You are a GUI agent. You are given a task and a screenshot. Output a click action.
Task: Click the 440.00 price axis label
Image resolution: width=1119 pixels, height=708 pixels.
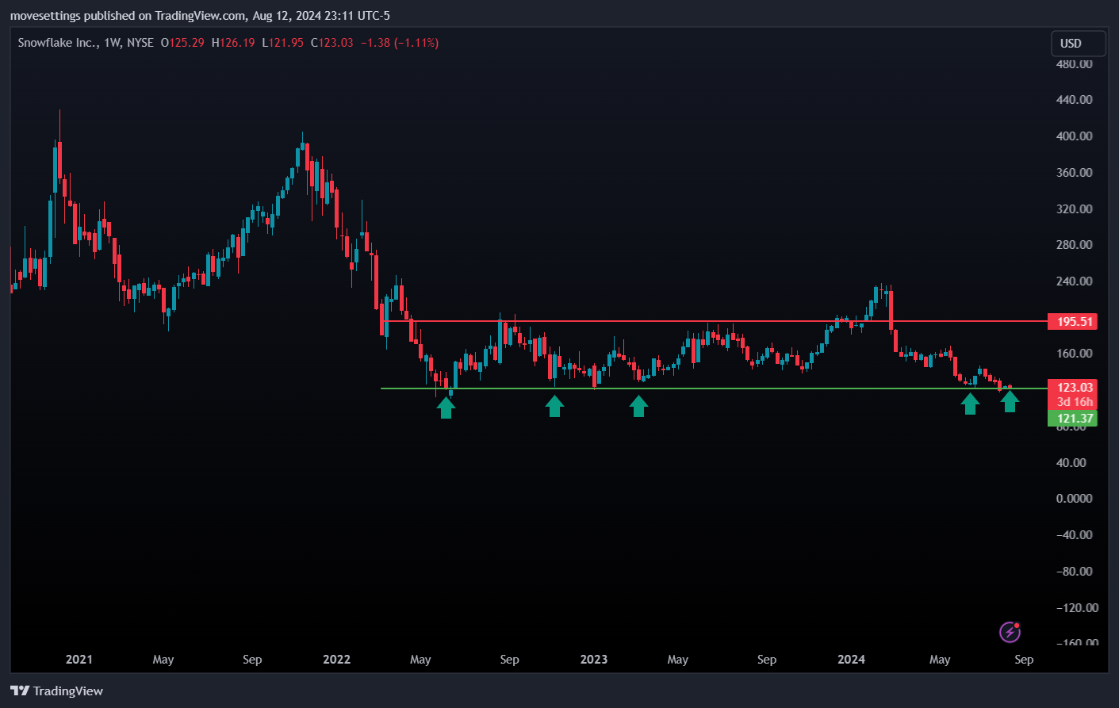[x=1074, y=100]
